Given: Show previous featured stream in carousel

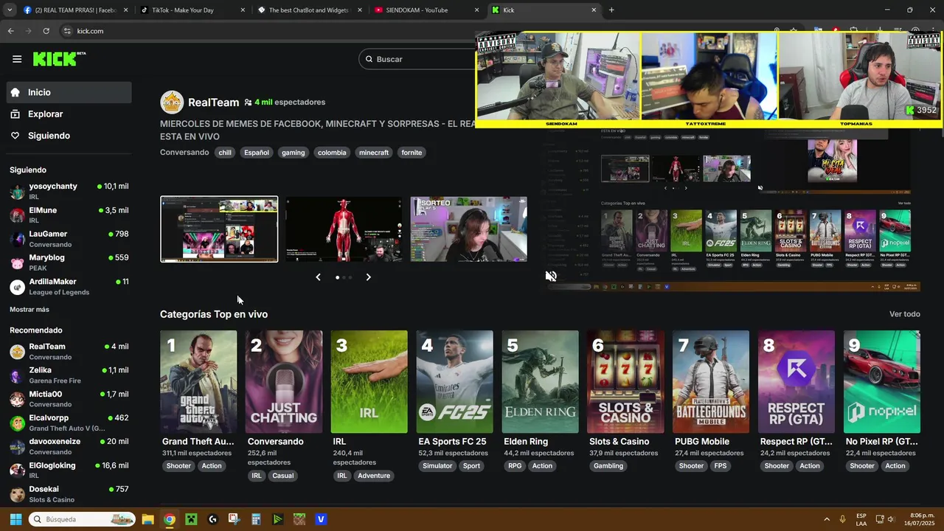Looking at the screenshot, I should (318, 277).
